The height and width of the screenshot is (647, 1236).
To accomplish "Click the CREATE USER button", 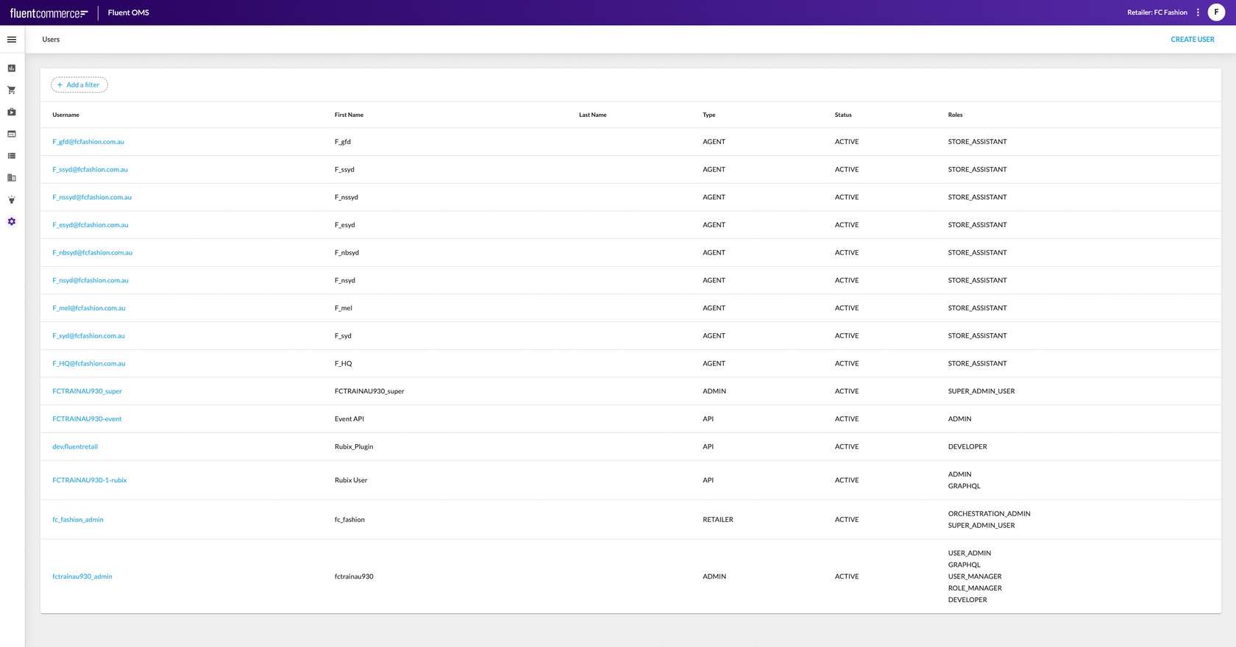I will click(1192, 40).
